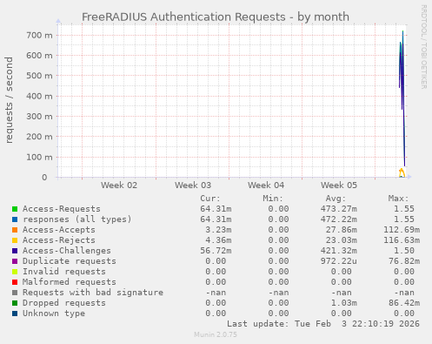Click the yellow Access-Rejects legend swatch
432x344 pixels.
point(15,240)
